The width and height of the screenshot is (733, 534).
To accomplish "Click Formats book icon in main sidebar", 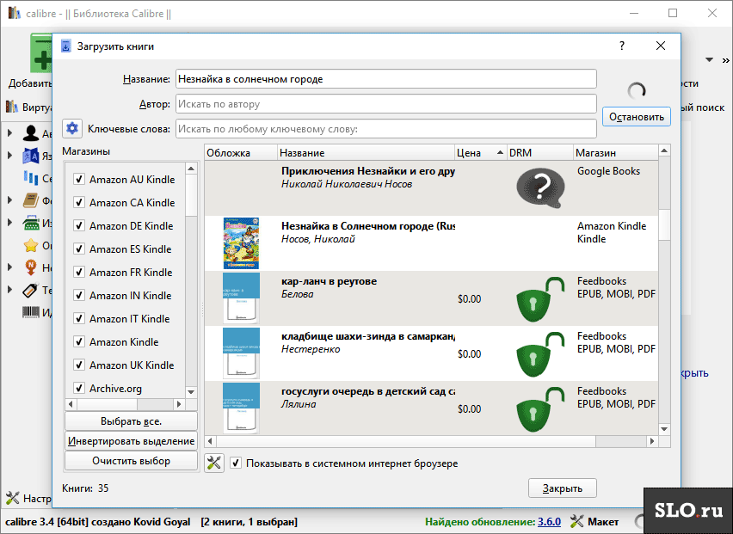I will tap(31, 200).
